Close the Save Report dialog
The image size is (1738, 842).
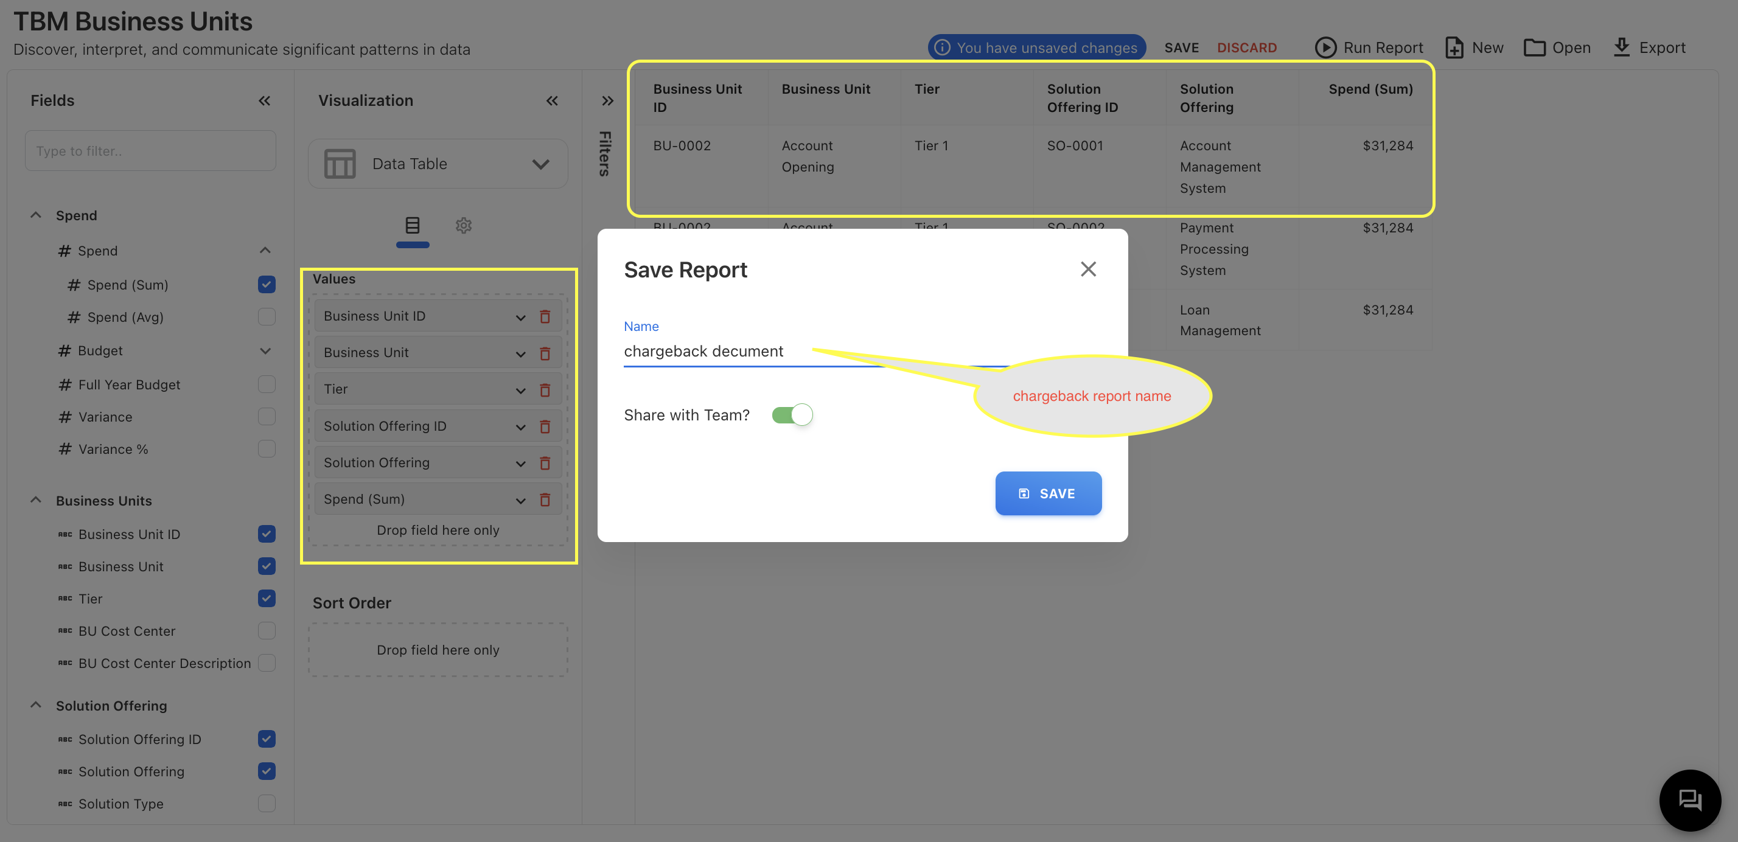(1087, 269)
